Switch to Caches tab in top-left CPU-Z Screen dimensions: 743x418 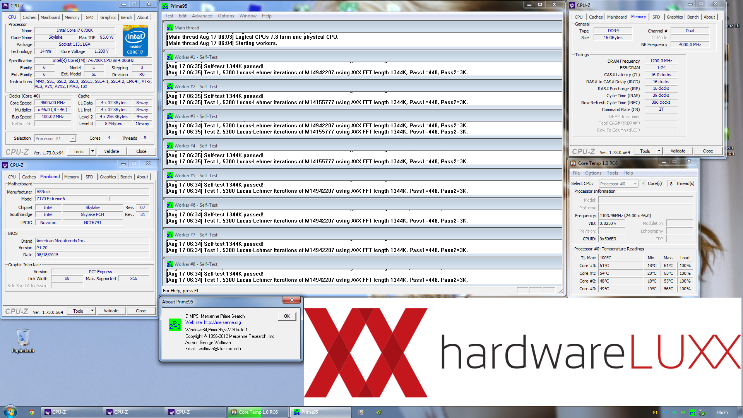(x=29, y=17)
